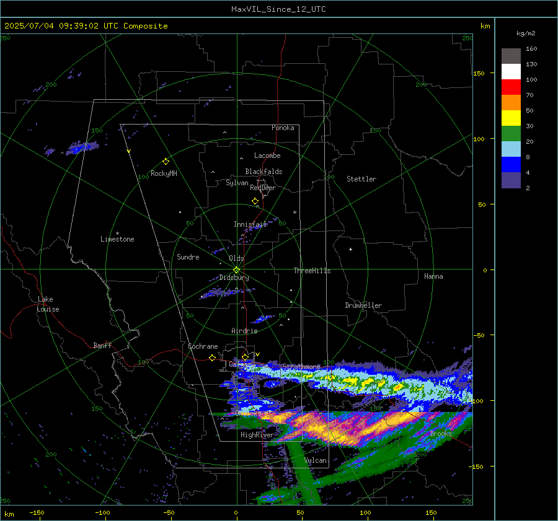Click the kg/m2 legend unit label
Image resolution: width=558 pixels, height=521 pixels.
tap(526, 33)
